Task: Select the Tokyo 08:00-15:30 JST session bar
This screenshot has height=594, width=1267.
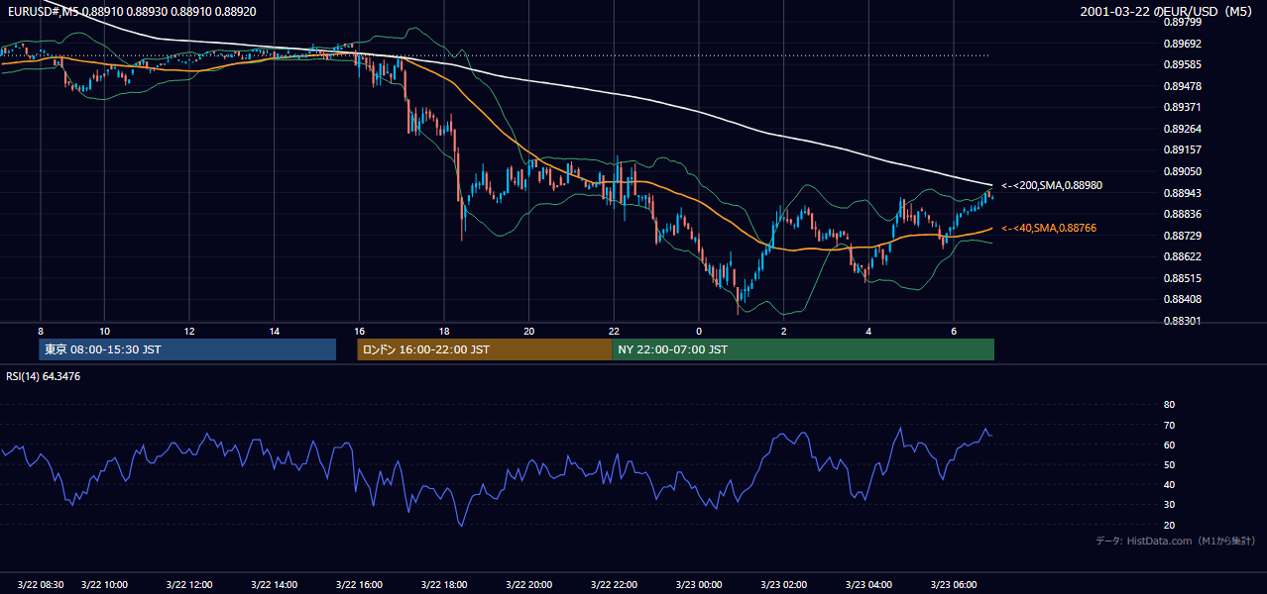Action: (x=187, y=349)
